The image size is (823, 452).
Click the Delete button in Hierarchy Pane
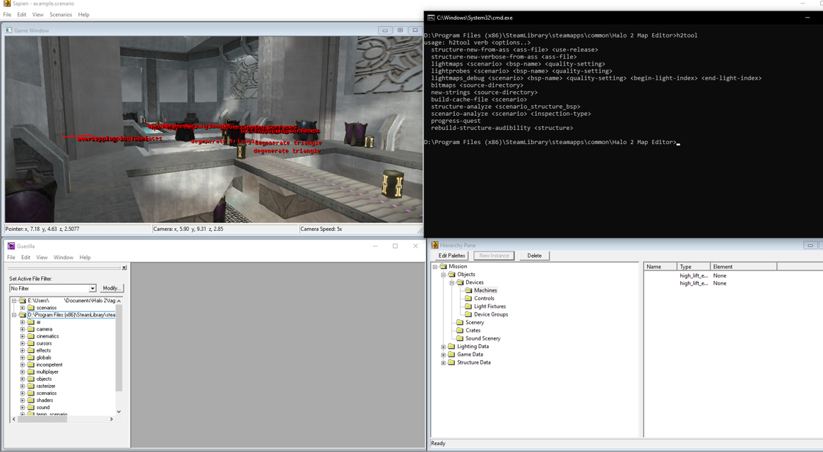pyautogui.click(x=534, y=256)
